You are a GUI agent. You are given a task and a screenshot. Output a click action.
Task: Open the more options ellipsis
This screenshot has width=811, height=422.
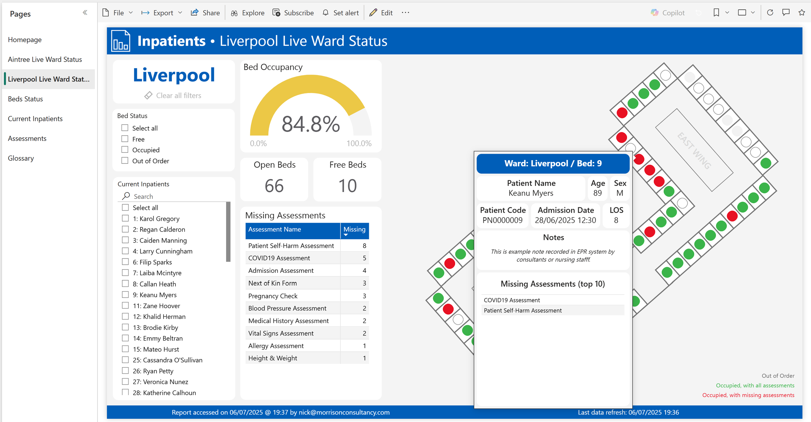click(x=405, y=13)
